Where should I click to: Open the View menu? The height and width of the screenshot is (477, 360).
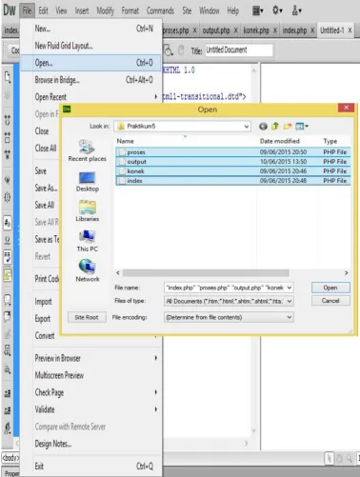[x=61, y=10]
